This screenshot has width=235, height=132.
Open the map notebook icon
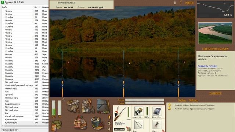click(x=103, y=106)
